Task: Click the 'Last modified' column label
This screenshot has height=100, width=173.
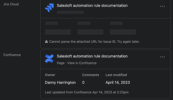Action: (x=116, y=75)
